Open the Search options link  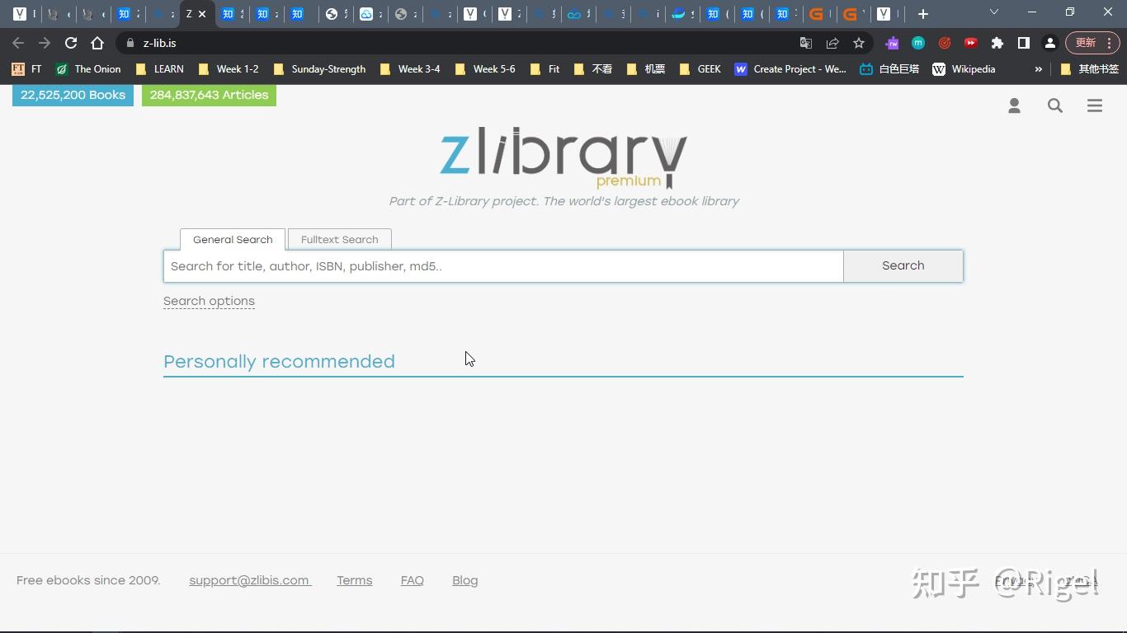coord(209,300)
